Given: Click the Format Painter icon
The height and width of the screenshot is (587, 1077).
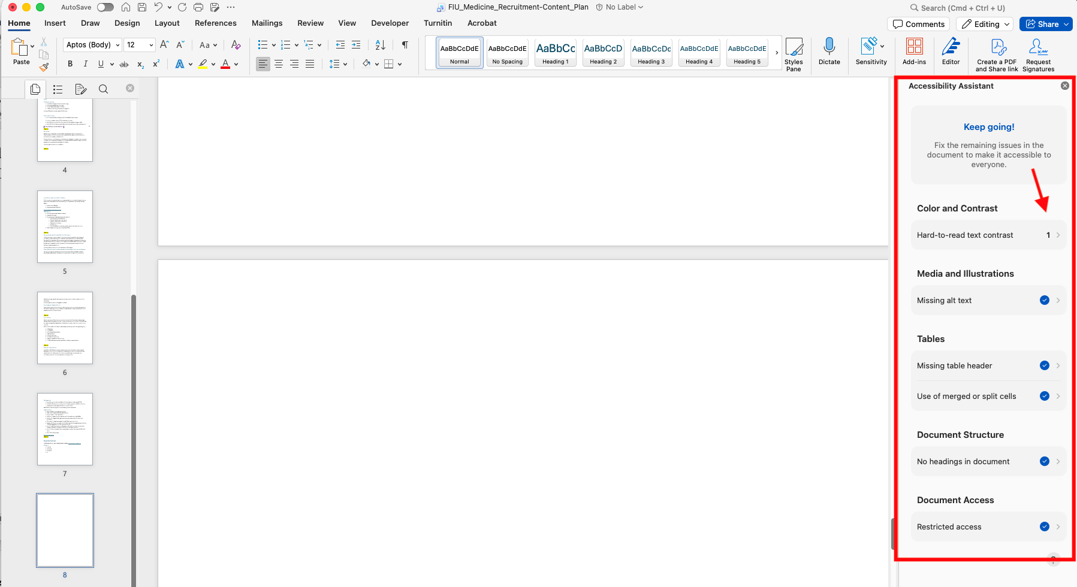Looking at the screenshot, I should click(44, 67).
